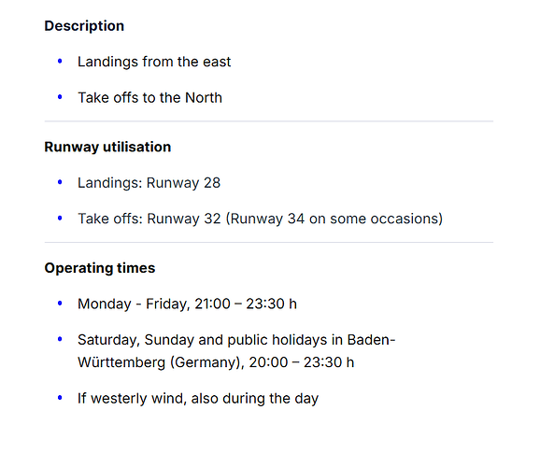Click the Monday - Friday operating hours line

187,304
